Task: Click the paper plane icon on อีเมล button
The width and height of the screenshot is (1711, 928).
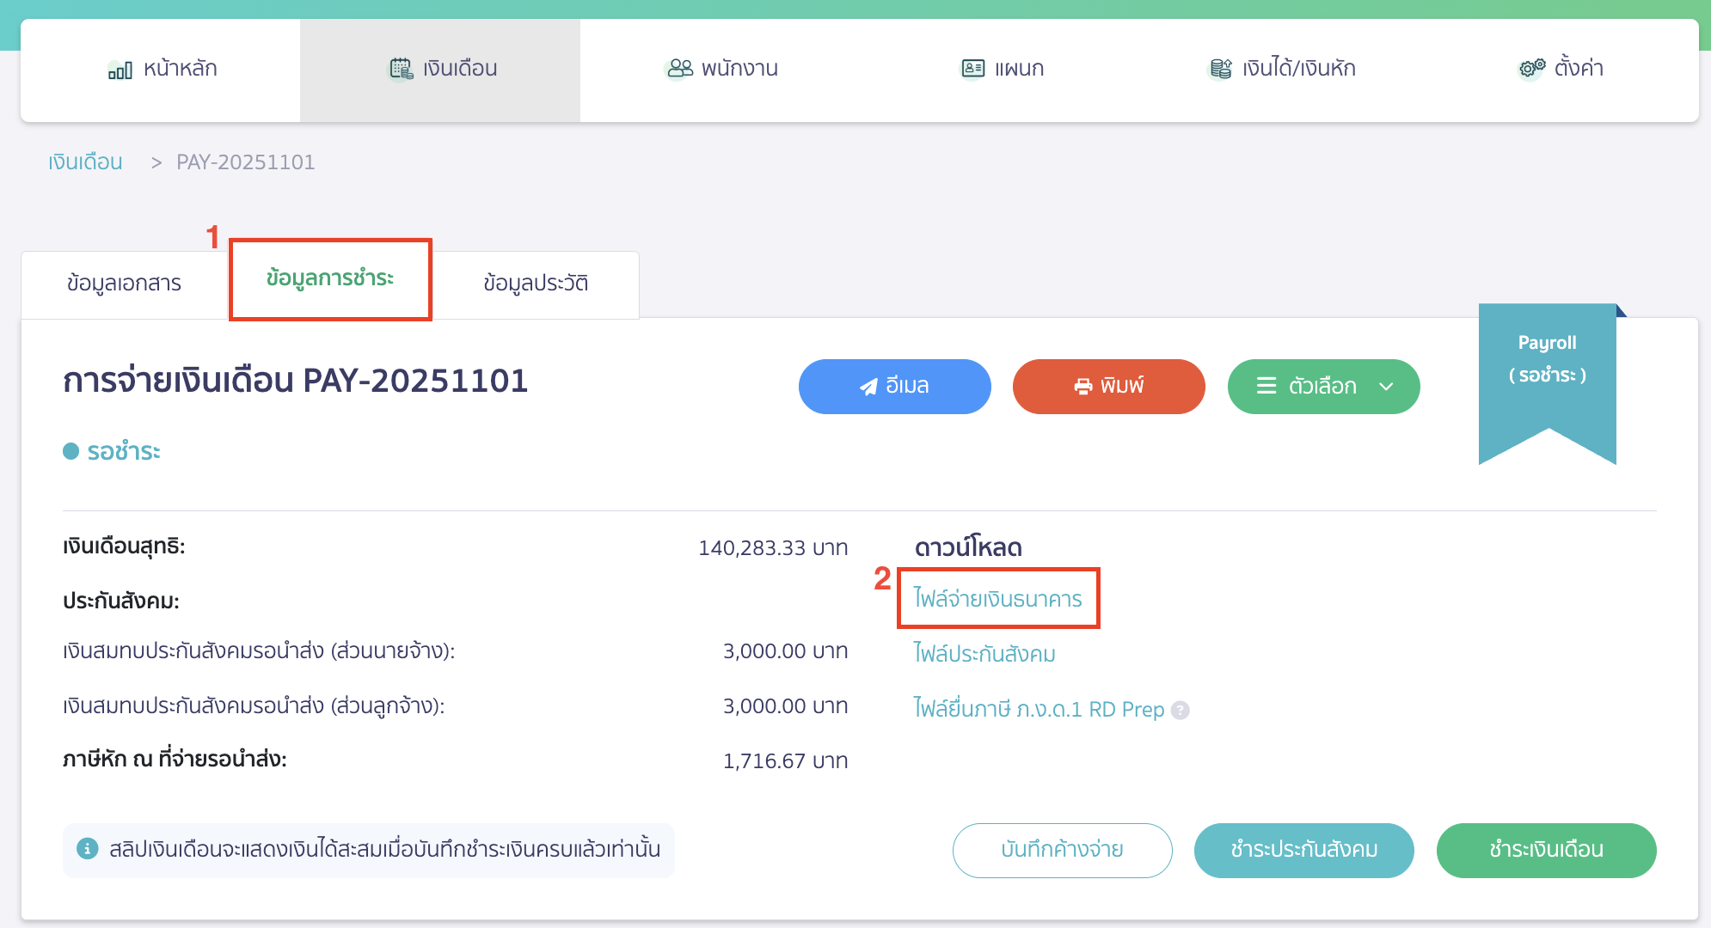Action: pos(868,386)
